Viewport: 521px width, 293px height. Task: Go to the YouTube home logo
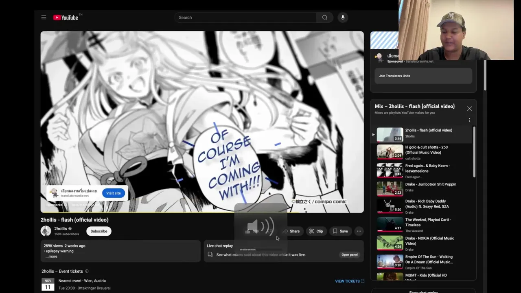[66, 17]
